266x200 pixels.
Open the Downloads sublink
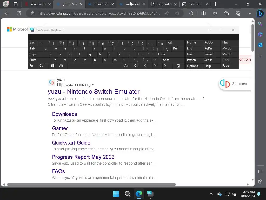point(64,114)
